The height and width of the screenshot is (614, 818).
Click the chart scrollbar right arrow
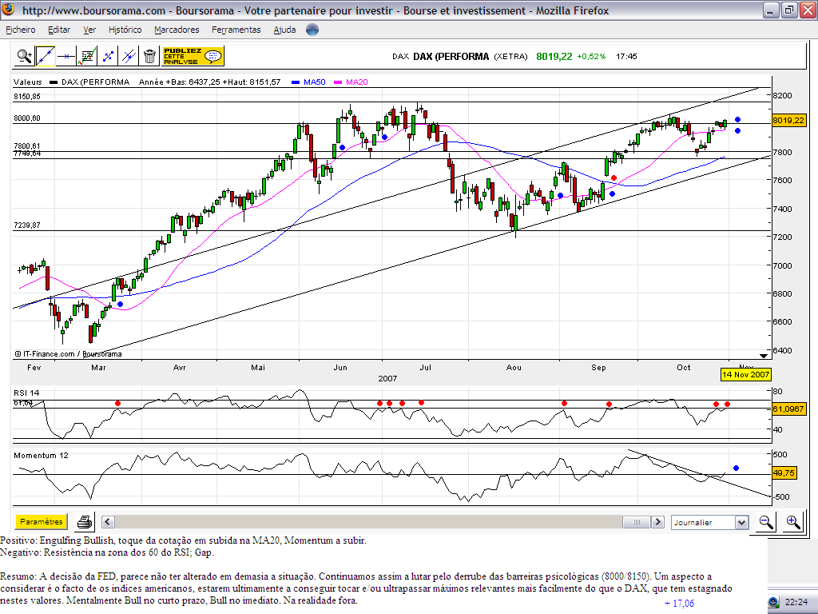point(658,521)
